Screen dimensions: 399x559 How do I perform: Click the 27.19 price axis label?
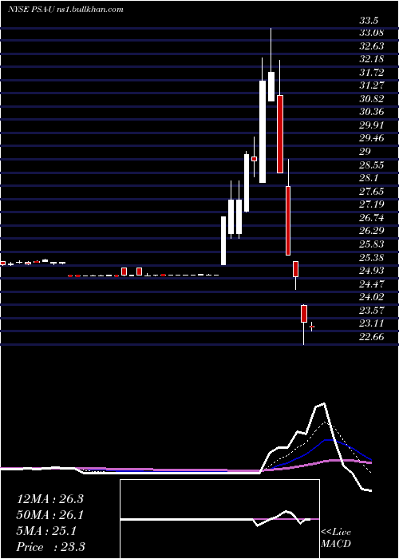click(x=371, y=204)
